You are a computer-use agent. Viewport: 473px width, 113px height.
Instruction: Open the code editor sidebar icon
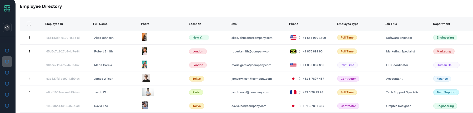[7, 28]
